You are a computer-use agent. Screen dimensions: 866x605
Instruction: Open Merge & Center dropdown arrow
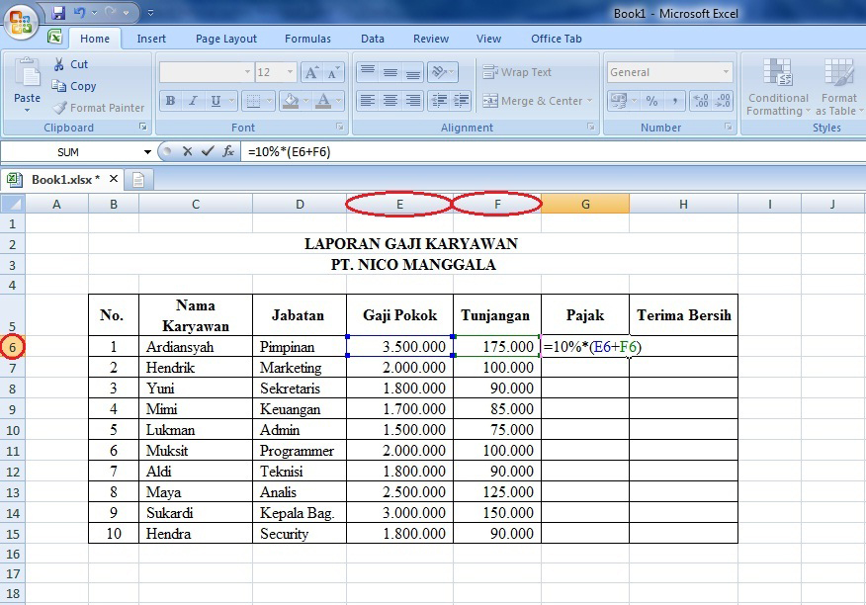[590, 101]
